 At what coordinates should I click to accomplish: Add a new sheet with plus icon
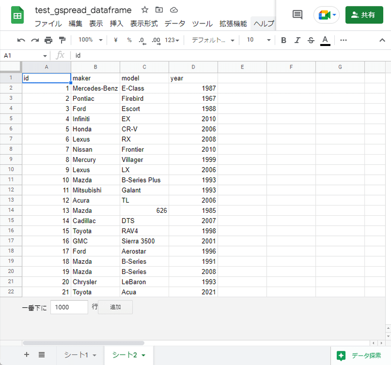pos(27,355)
